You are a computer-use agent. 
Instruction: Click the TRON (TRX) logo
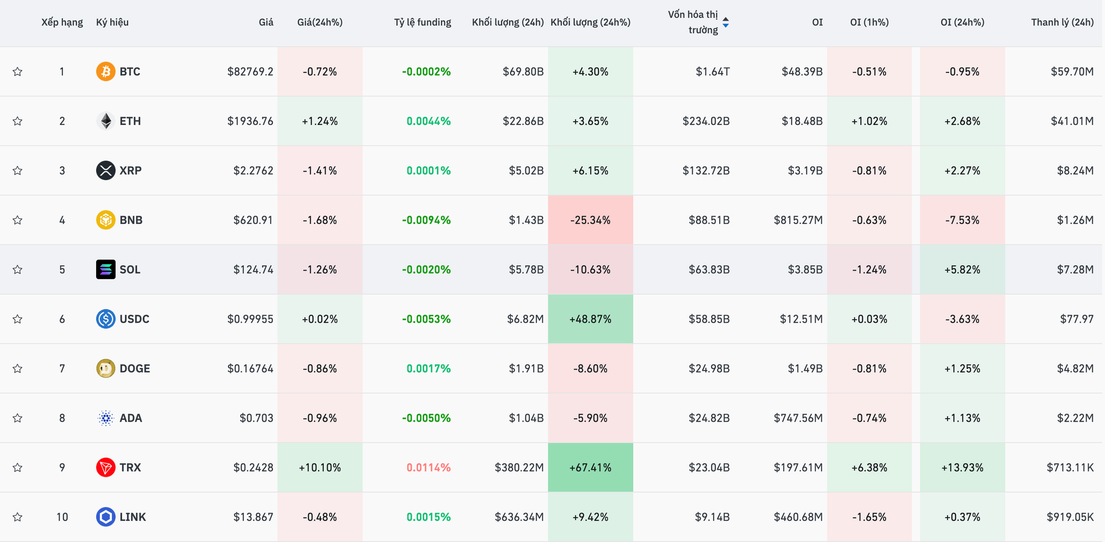[x=106, y=467]
